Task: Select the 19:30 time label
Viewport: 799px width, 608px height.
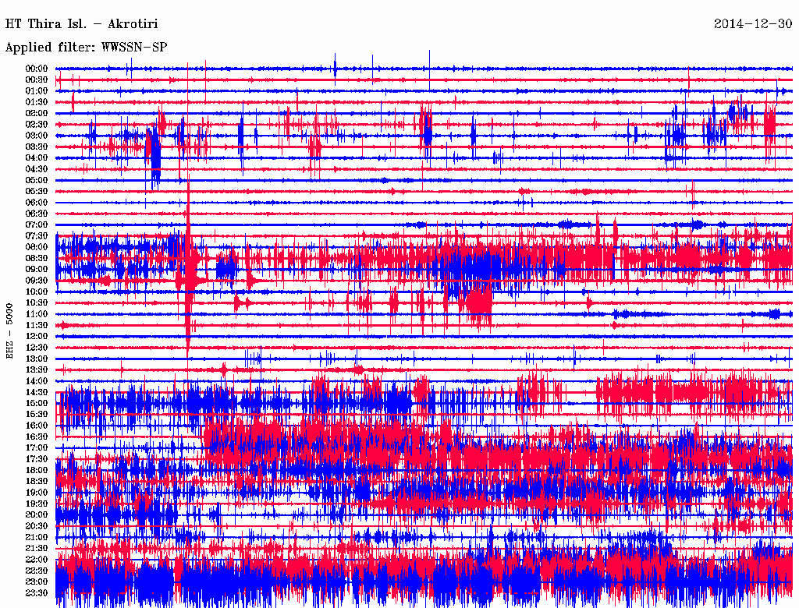Action: pos(37,504)
